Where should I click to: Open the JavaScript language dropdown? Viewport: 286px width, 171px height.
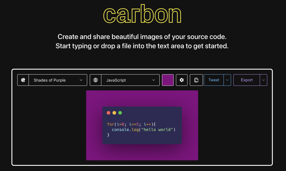pos(130,80)
